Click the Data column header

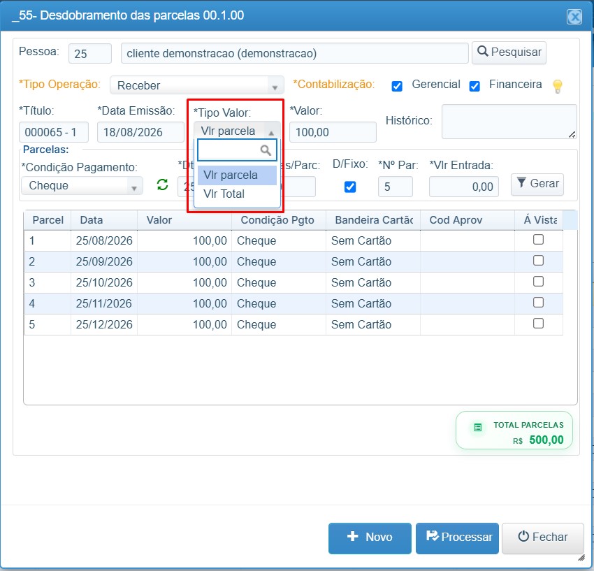[x=104, y=220]
